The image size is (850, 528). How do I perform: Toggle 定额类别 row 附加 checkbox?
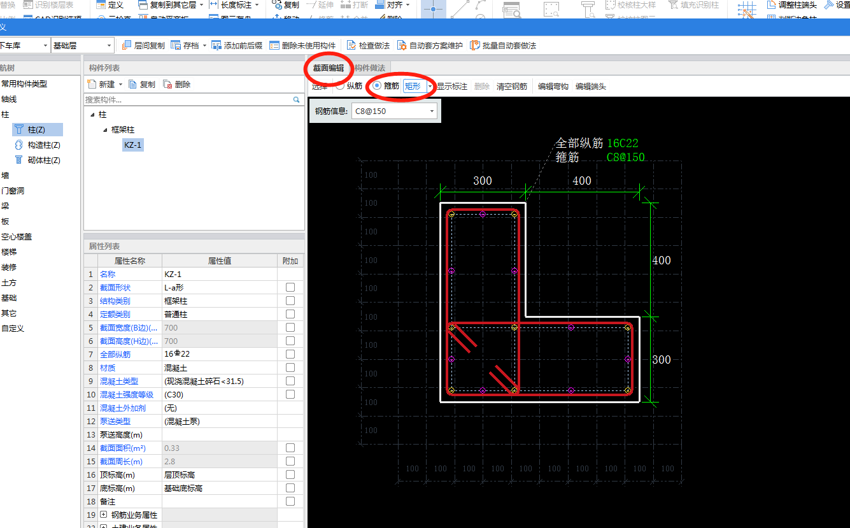tap(290, 314)
